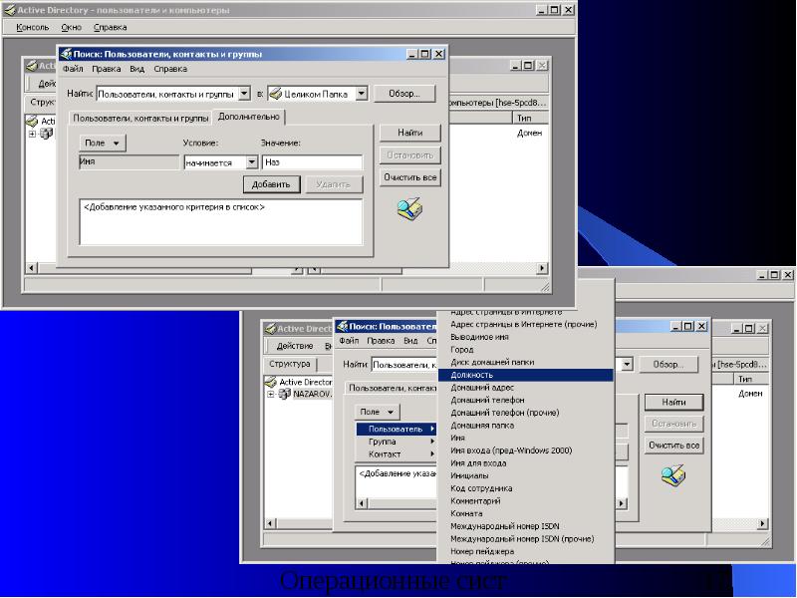Switch to the Дополнительно tab
Image resolution: width=797 pixels, height=598 pixels.
tap(249, 117)
